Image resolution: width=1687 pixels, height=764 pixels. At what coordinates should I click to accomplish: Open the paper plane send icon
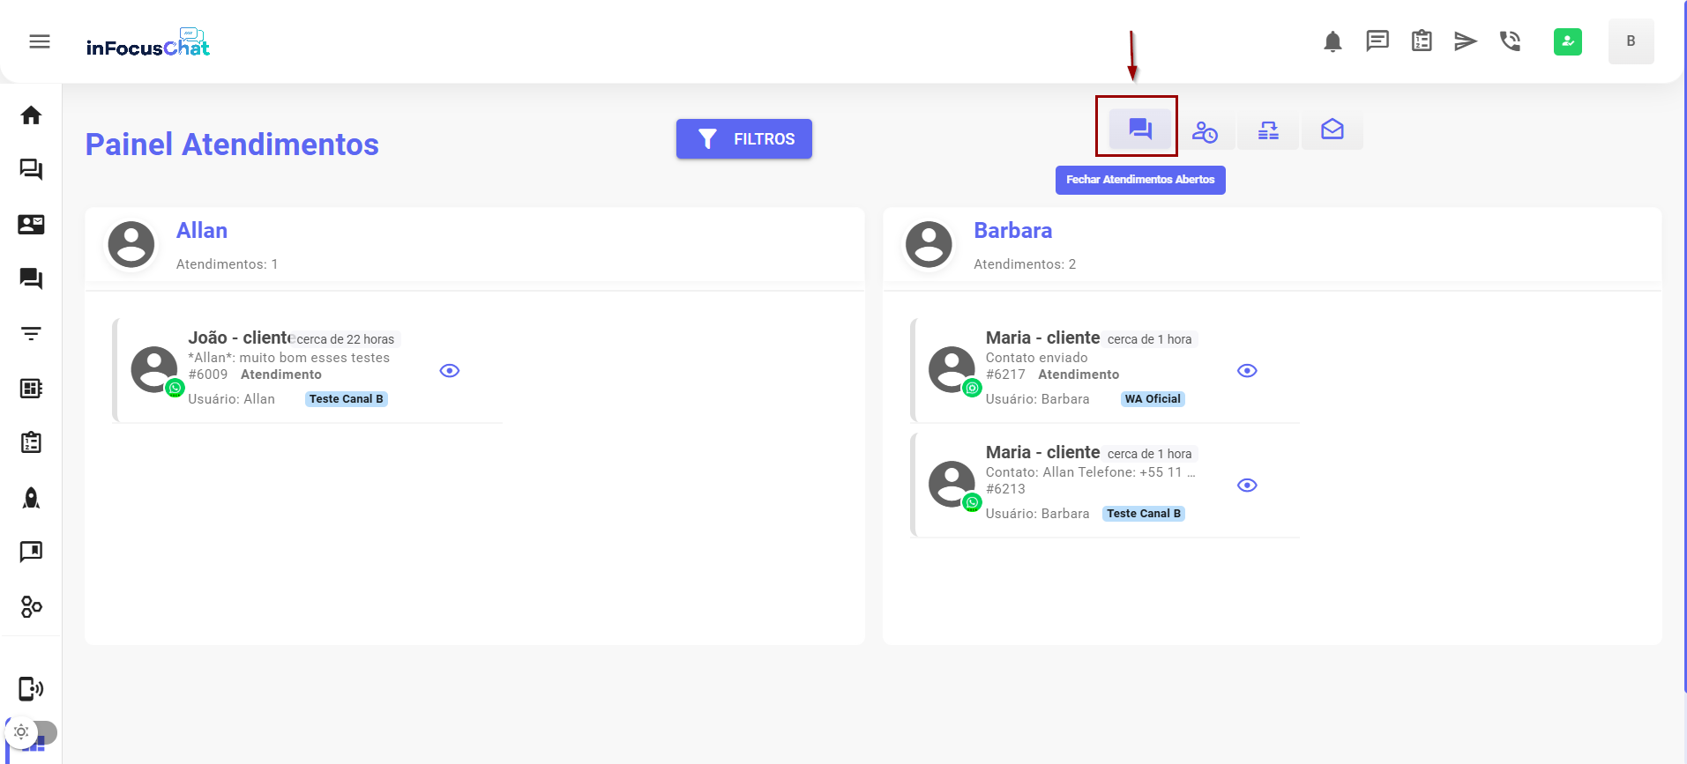coord(1465,41)
